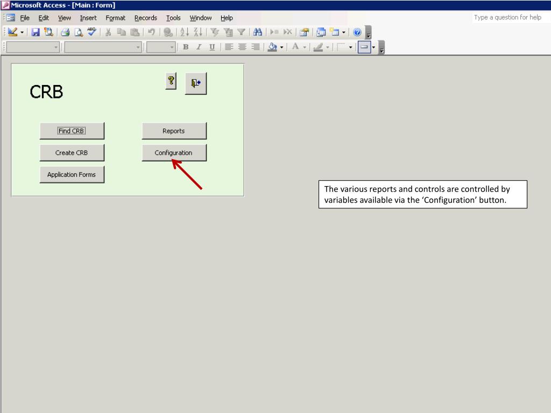
Task: Toggle Bold formatting
Action: point(186,47)
